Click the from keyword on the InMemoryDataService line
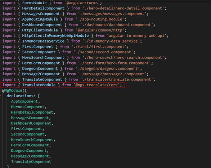211x168 pixels. click(x=76, y=41)
